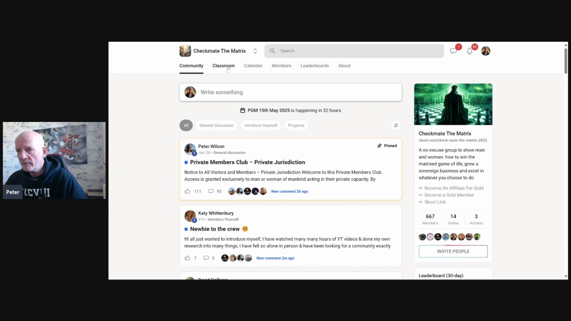Filter by Introduce Yourself
Viewport: 571px width, 321px height.
(261, 125)
